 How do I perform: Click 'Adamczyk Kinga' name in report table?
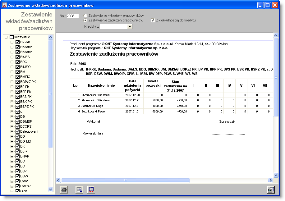click(92, 106)
